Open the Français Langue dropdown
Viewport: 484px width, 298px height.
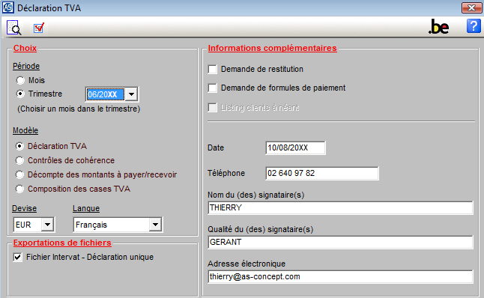click(155, 225)
